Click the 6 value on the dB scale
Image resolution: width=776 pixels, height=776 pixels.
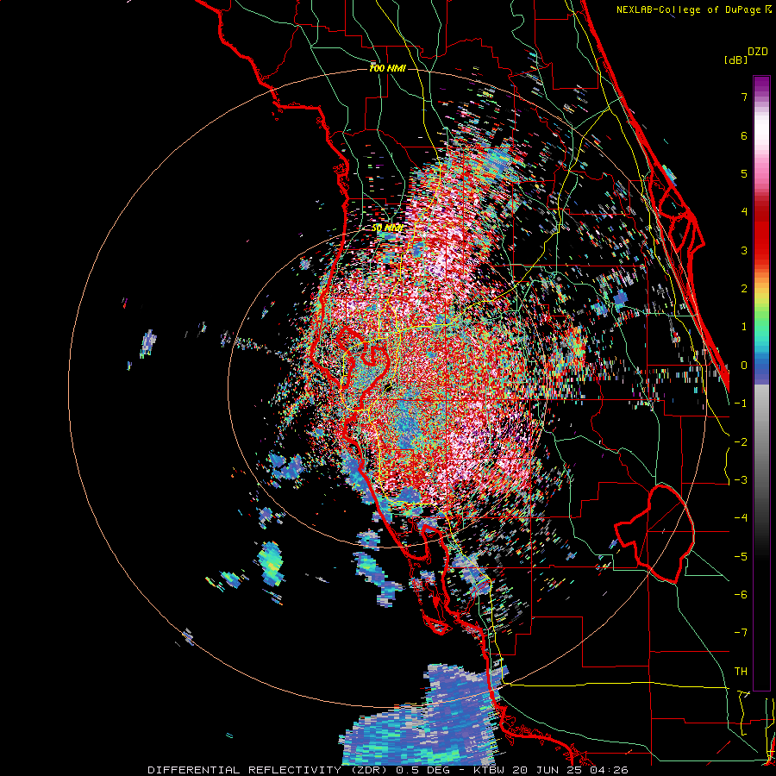[744, 135]
